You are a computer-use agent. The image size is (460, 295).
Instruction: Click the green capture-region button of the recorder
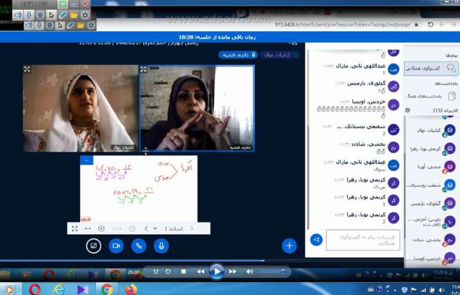click(x=63, y=4)
